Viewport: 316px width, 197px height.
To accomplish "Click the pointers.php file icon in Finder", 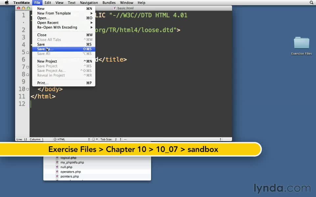I will tap(57, 177).
